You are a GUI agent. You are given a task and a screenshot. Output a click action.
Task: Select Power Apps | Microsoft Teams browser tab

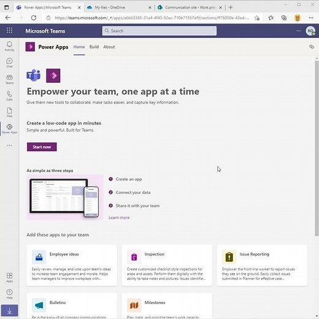48,7
